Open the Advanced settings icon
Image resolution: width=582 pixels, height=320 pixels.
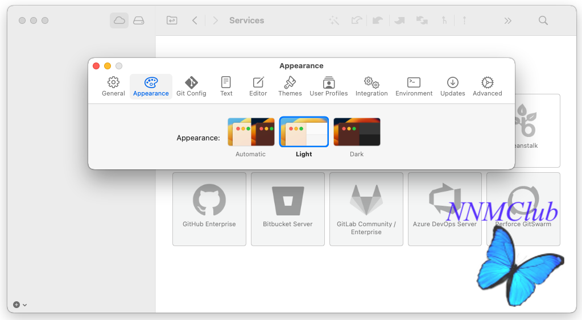487,86
